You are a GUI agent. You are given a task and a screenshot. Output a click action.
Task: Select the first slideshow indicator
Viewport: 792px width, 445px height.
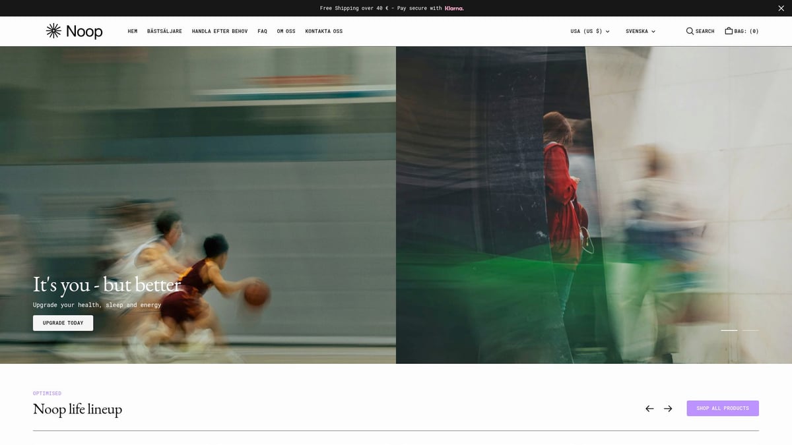click(729, 330)
